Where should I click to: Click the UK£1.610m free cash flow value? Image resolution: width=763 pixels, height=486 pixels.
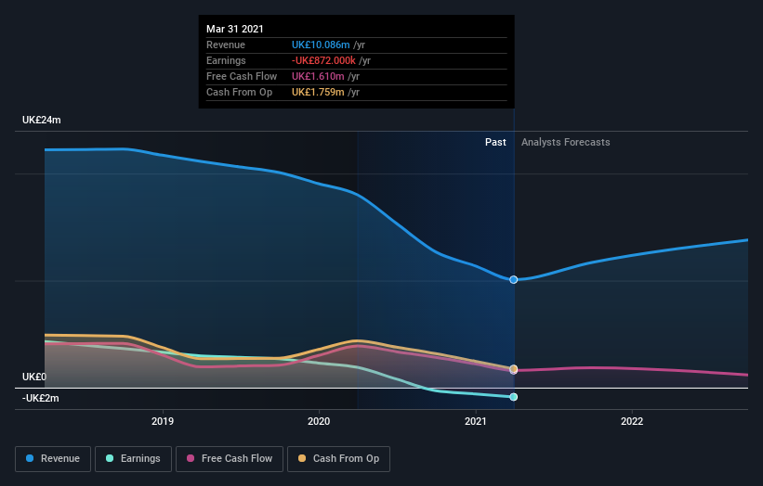318,76
